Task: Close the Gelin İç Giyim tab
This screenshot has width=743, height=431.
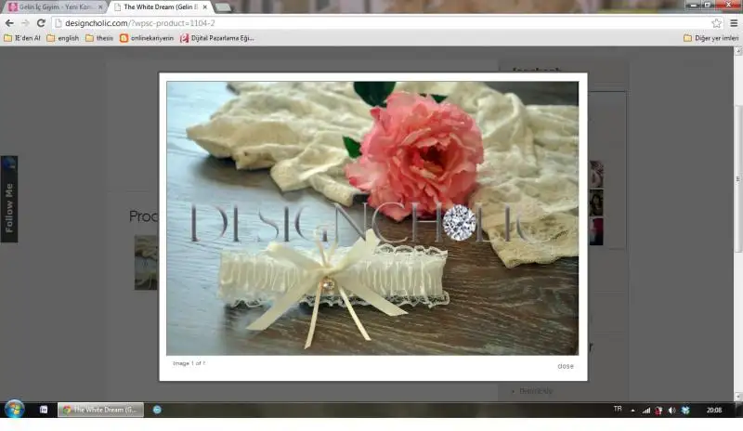Action: [x=100, y=7]
